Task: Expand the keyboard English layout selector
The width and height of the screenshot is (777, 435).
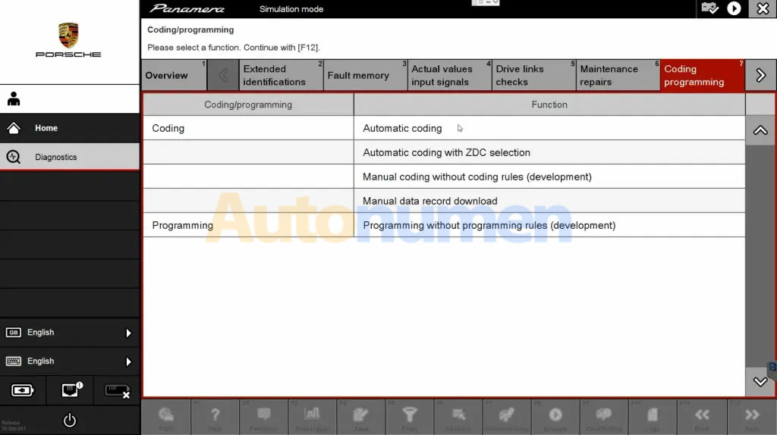Action: tap(69, 361)
